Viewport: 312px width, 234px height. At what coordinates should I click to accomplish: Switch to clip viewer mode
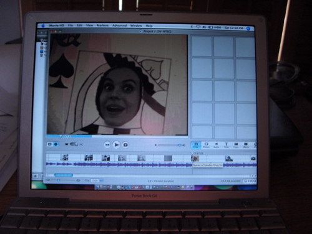[50, 144]
